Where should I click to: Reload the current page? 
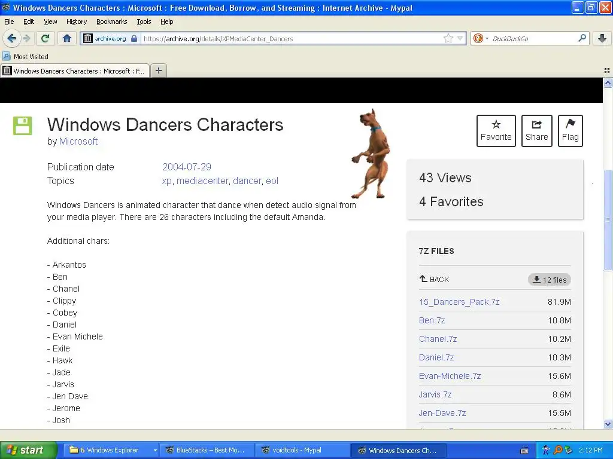[x=45, y=38]
